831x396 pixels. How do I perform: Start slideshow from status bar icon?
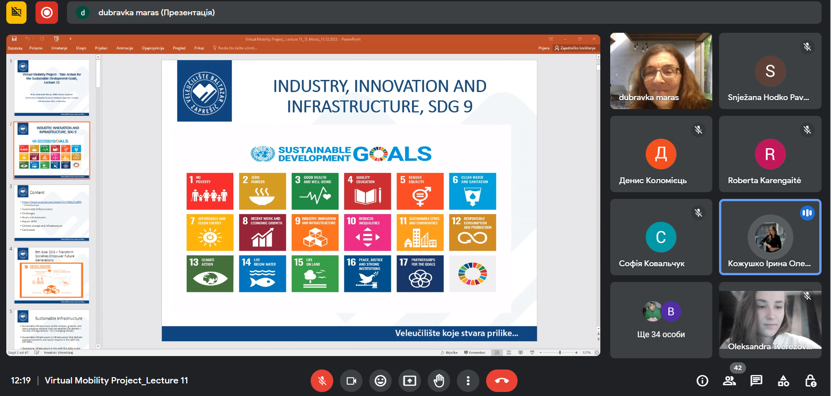pyautogui.click(x=532, y=353)
